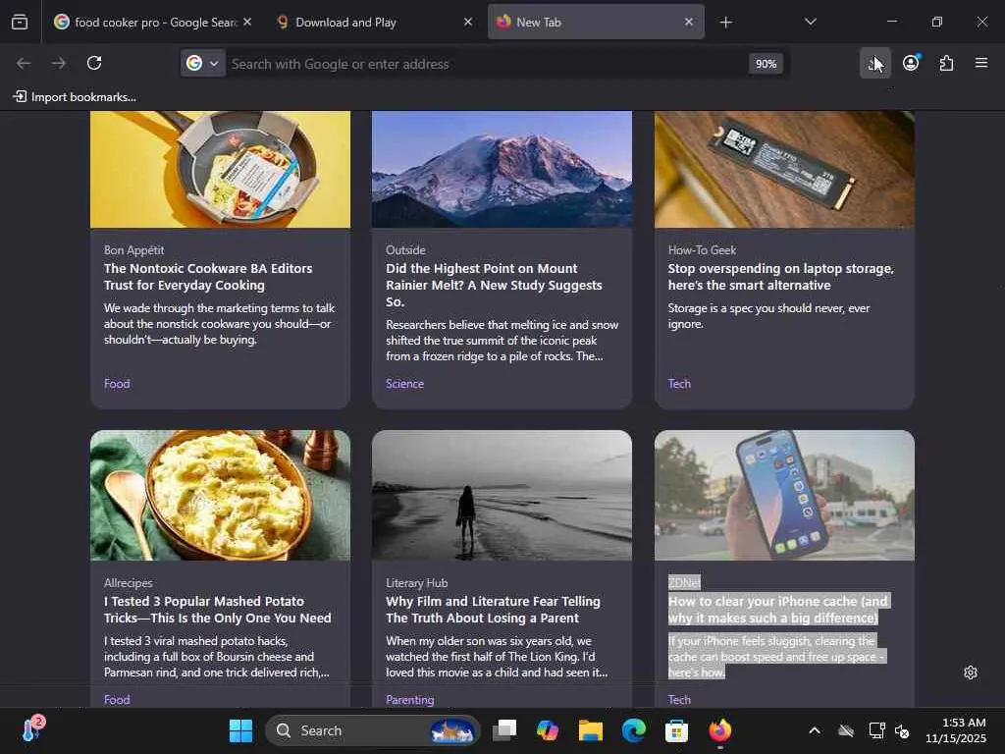Close the food cooker pro tab
The image size is (1005, 754).
(247, 22)
